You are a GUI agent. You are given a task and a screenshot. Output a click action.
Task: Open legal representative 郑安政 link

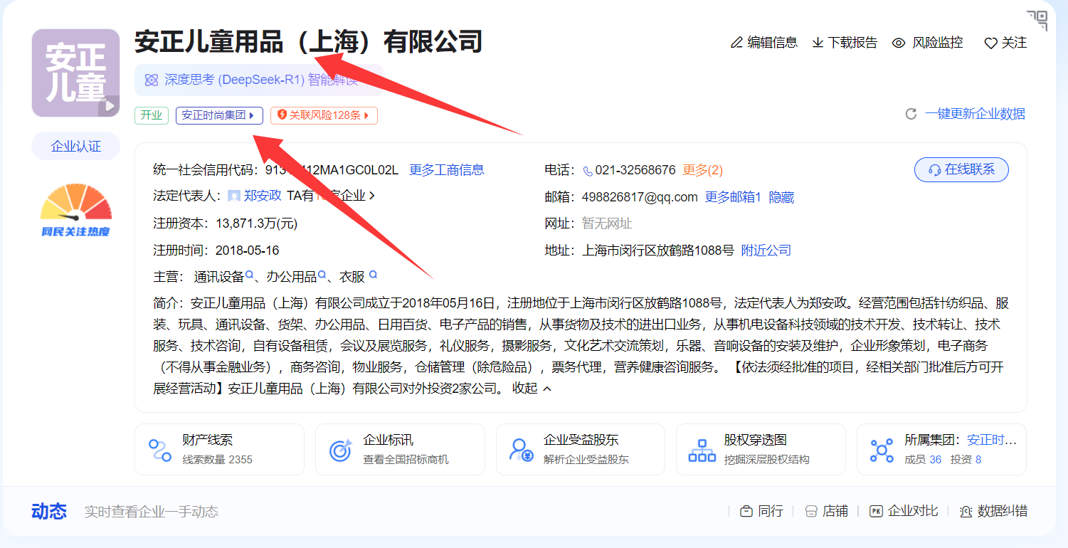(x=263, y=196)
